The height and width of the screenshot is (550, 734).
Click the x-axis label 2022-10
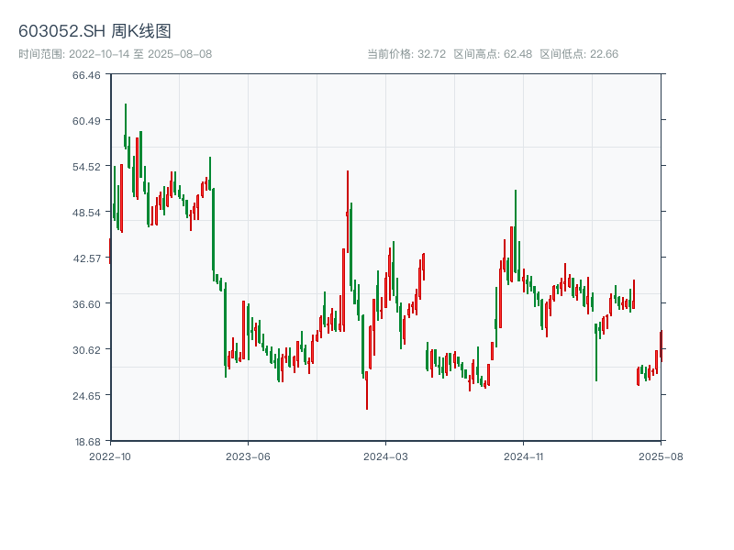pyautogui.click(x=110, y=456)
